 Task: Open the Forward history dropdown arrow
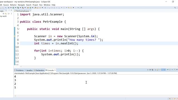(x=78, y=8)
